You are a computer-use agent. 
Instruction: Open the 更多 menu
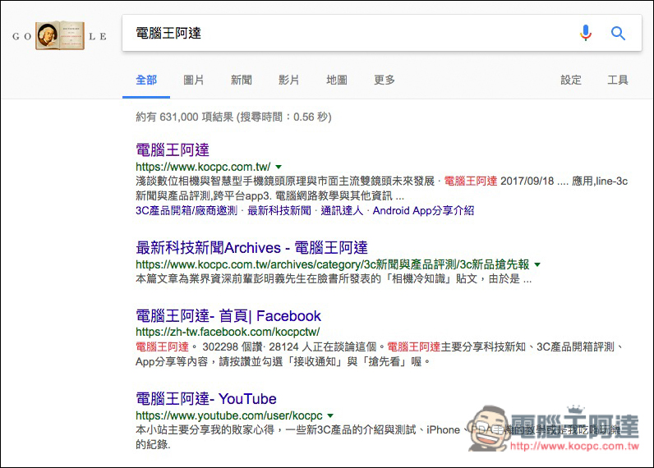point(385,80)
